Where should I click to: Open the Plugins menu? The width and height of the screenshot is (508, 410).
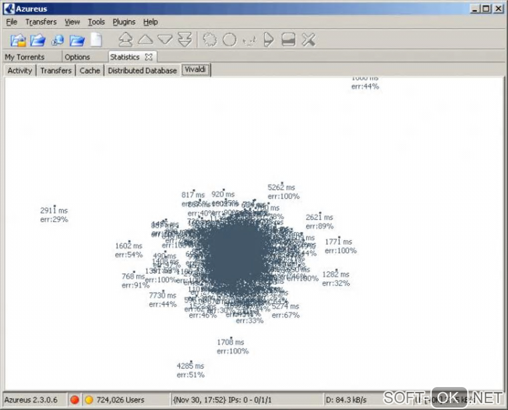124,22
